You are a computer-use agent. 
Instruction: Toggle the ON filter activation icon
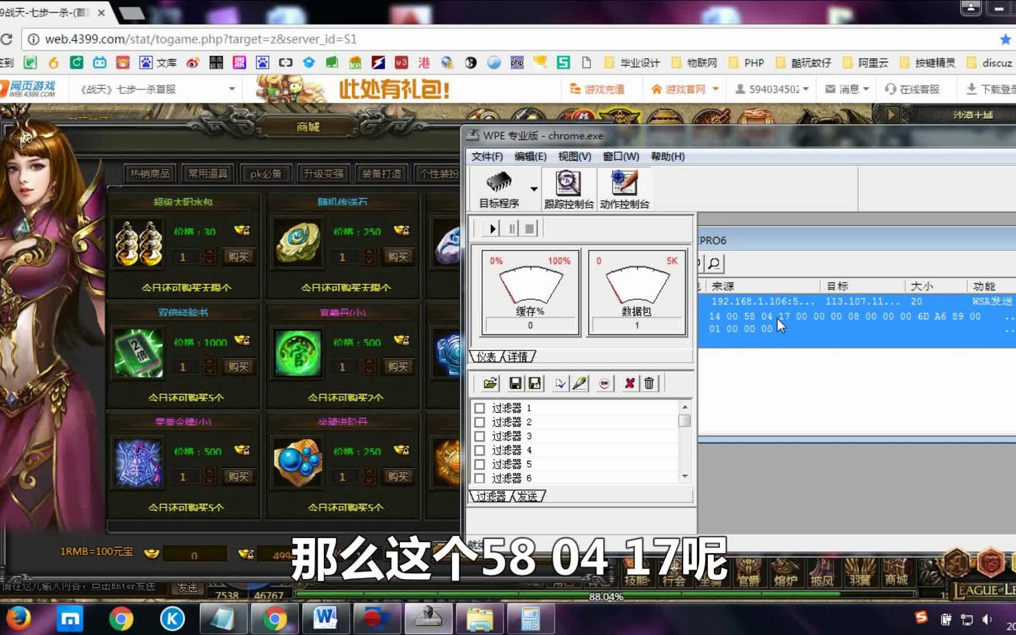604,383
